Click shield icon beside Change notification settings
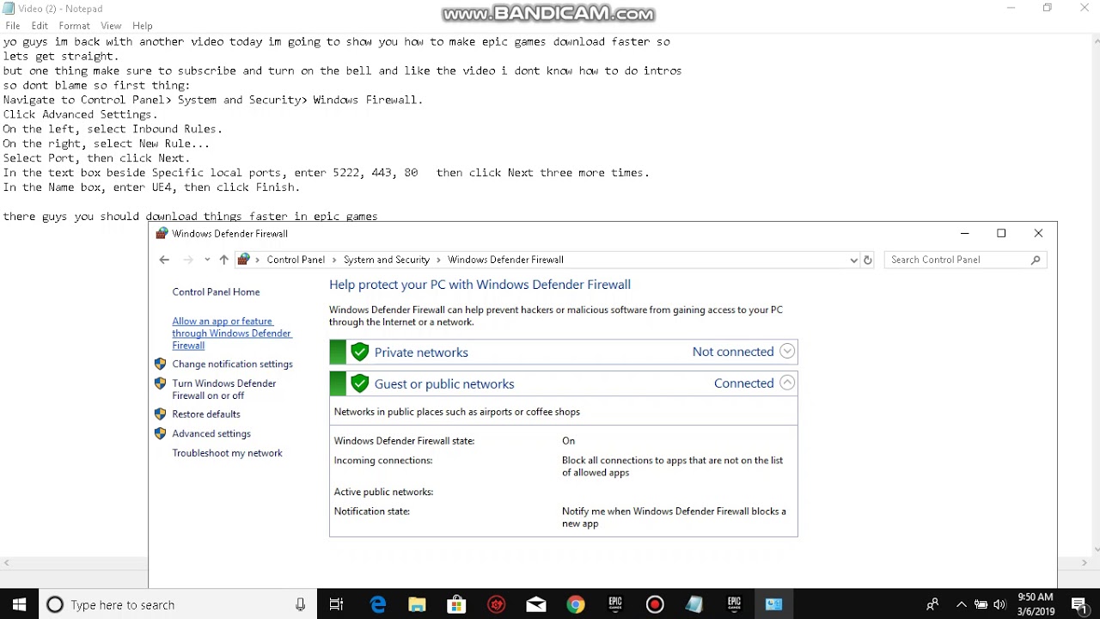 (160, 364)
